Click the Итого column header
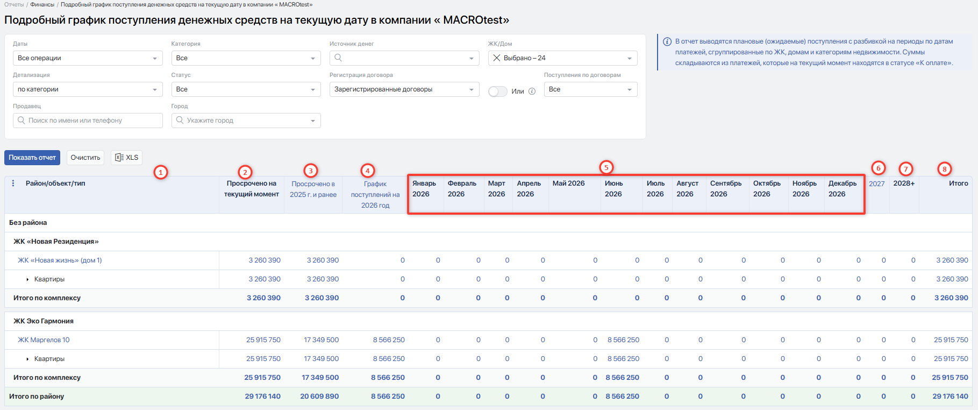This screenshot has width=978, height=410. click(959, 183)
